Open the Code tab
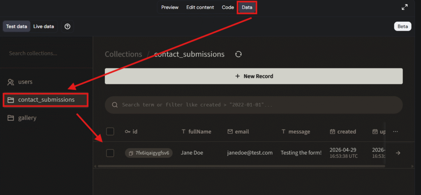 click(x=228, y=7)
